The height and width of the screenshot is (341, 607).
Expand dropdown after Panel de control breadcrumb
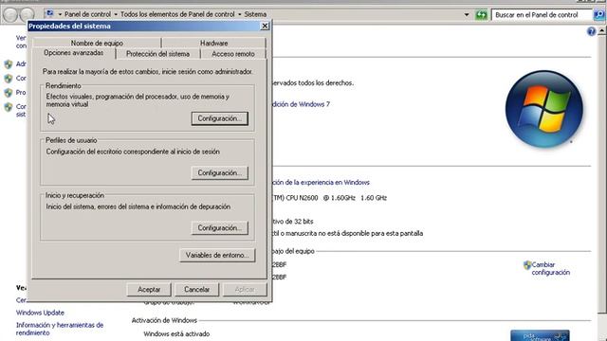point(116,14)
